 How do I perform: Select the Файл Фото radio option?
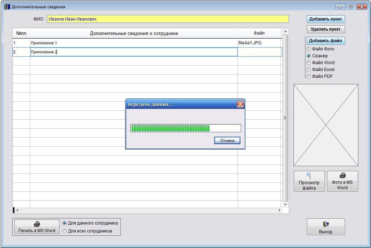click(x=309, y=49)
